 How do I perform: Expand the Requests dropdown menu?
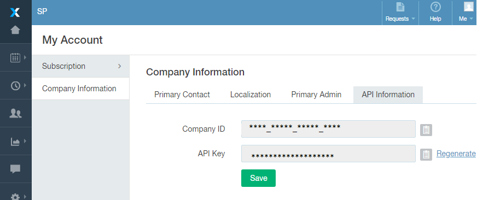(400, 13)
